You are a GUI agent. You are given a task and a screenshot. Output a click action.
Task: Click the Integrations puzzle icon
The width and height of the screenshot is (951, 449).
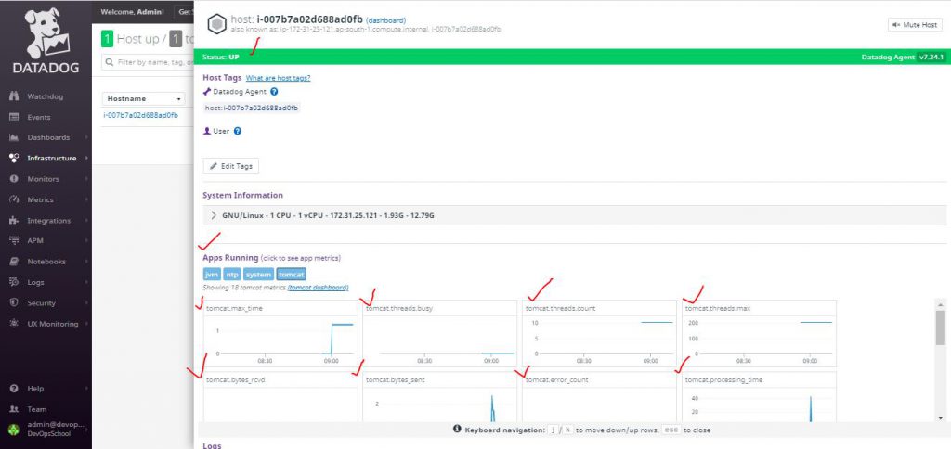pos(14,221)
